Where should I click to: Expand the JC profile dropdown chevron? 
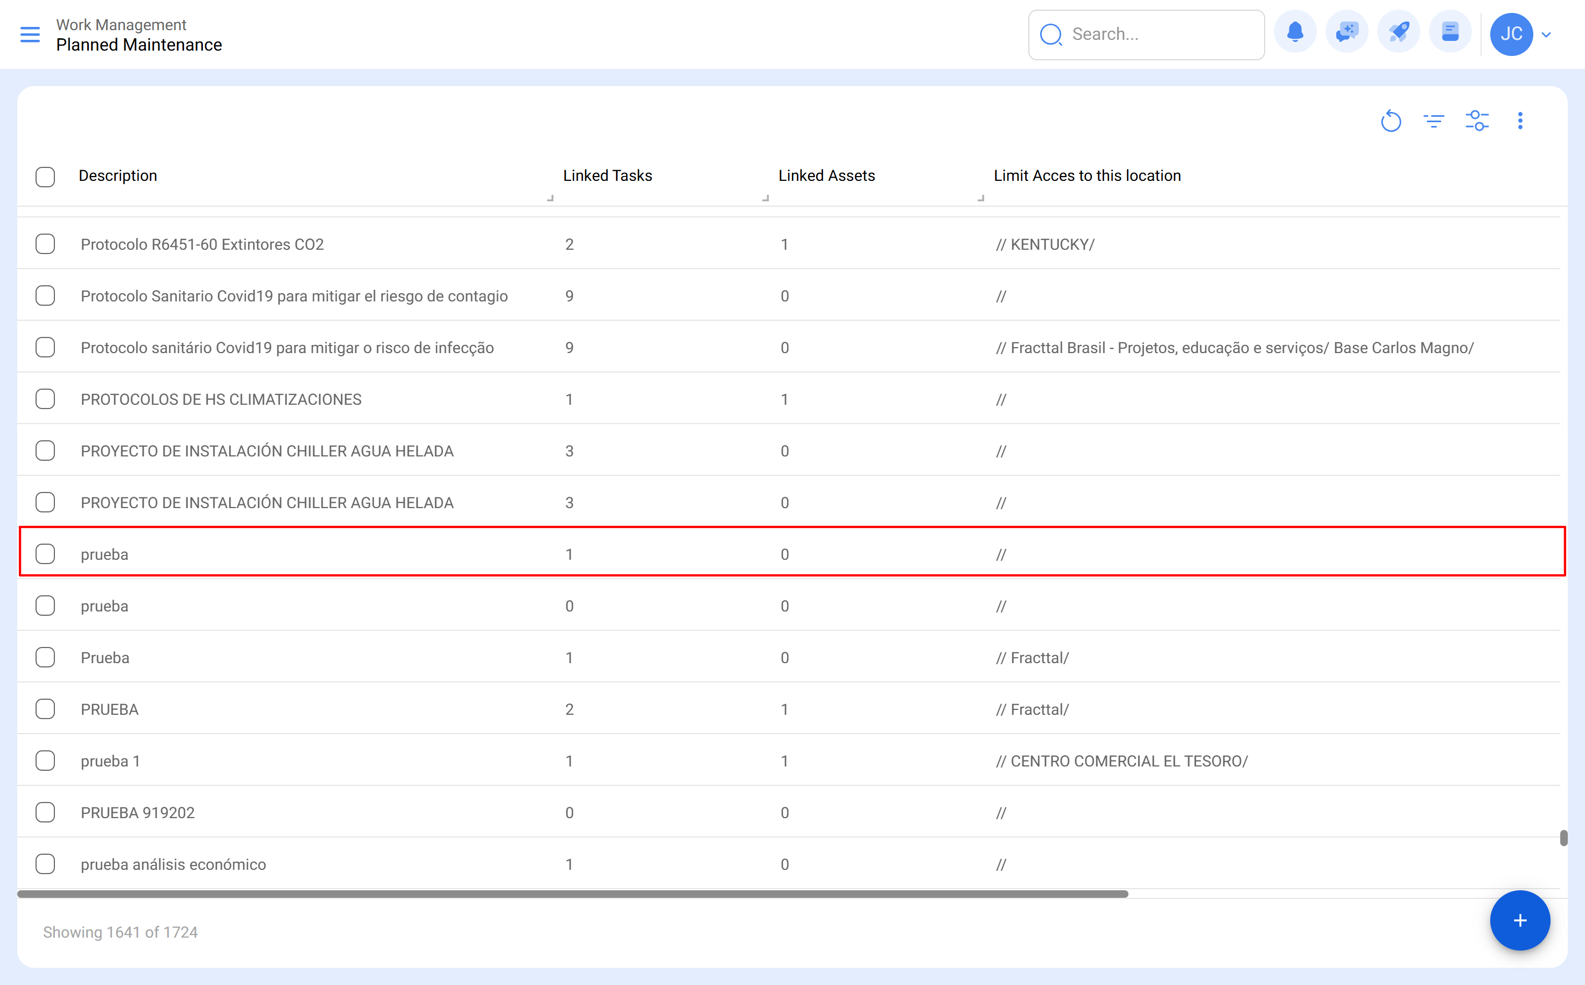(1547, 34)
